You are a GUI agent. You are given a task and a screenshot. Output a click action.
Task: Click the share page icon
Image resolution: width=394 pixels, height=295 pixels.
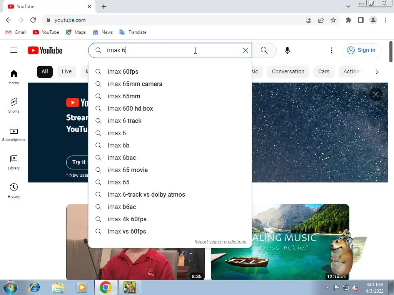coord(321,20)
